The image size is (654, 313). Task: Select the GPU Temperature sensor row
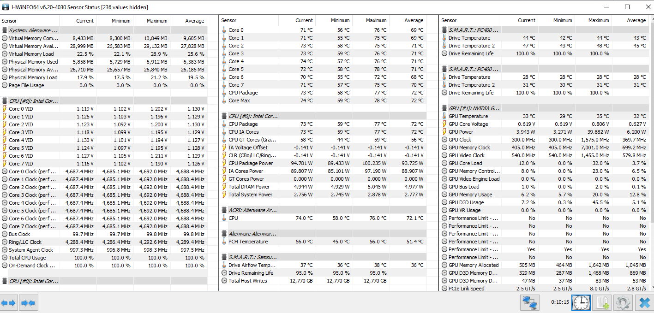coord(468,116)
